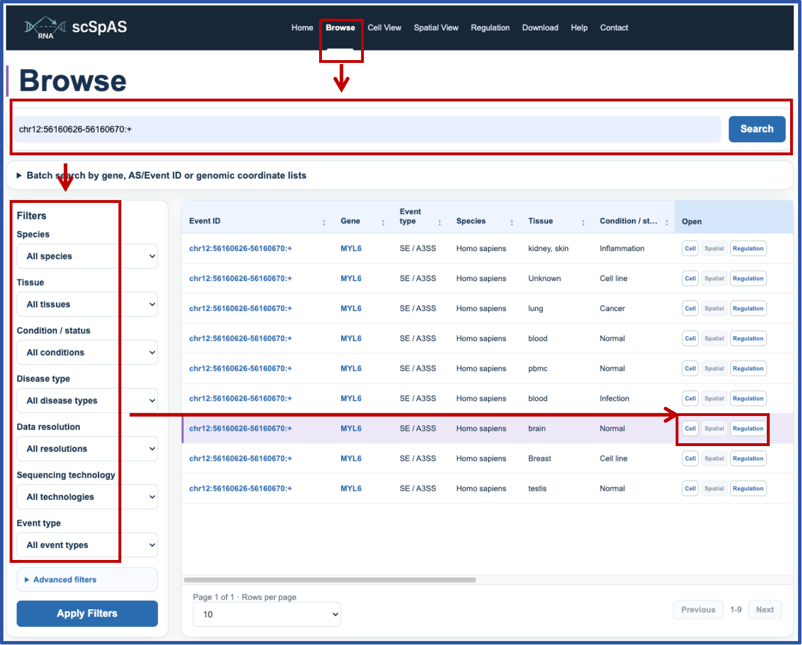This screenshot has width=802, height=645.
Task: Sort table by Condition / status column
Action: 667,222
